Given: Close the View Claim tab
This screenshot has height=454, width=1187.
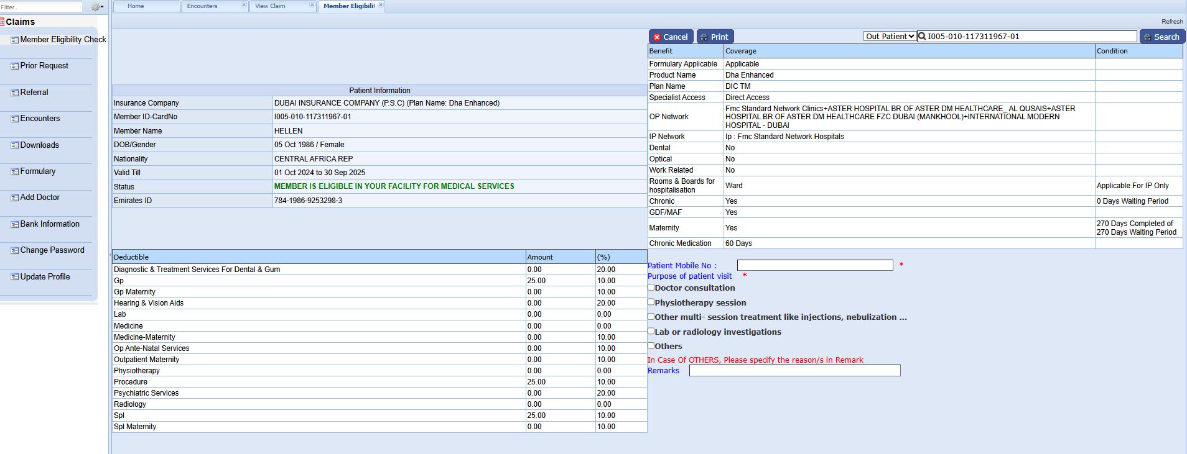Looking at the screenshot, I should point(312,6).
